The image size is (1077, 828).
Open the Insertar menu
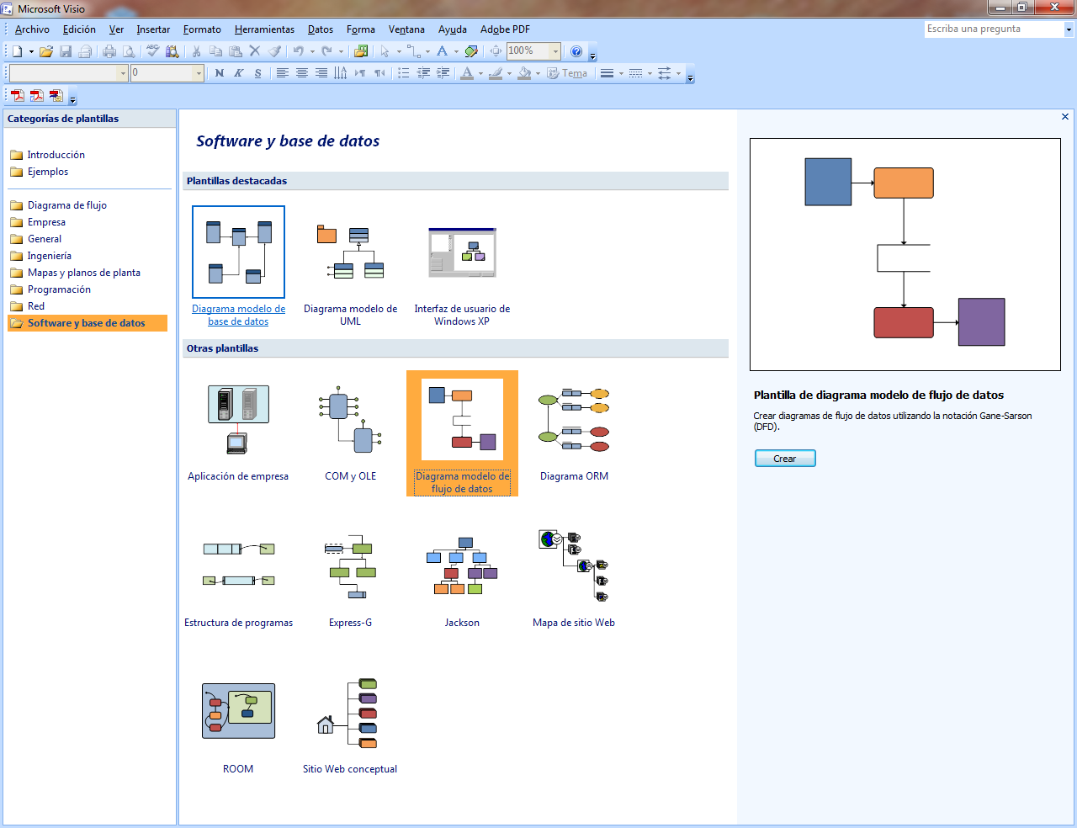153,29
